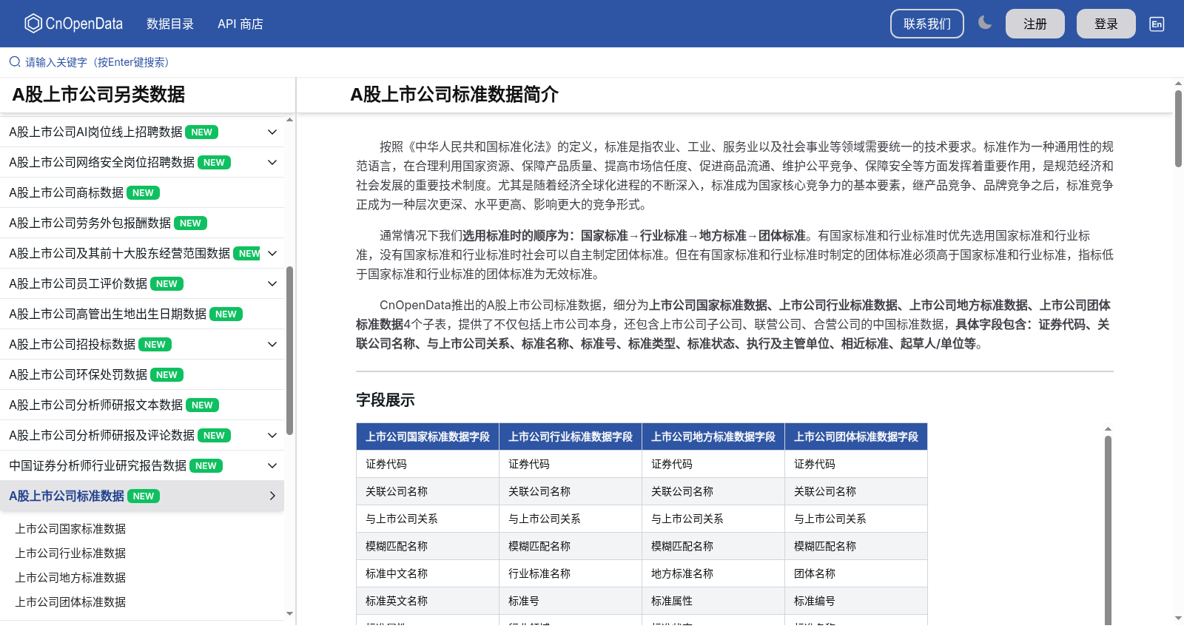Open 上市公司地方标准数据 sub-item
The width and height of the screenshot is (1184, 637).
pos(70,577)
